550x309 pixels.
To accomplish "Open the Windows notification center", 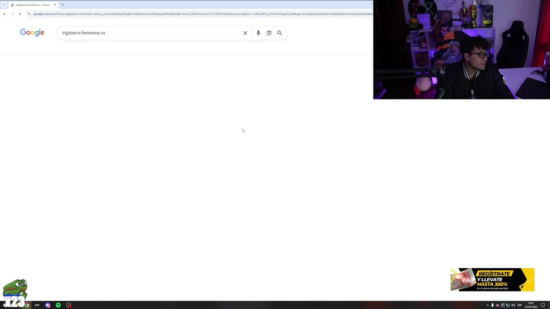I will [543, 305].
